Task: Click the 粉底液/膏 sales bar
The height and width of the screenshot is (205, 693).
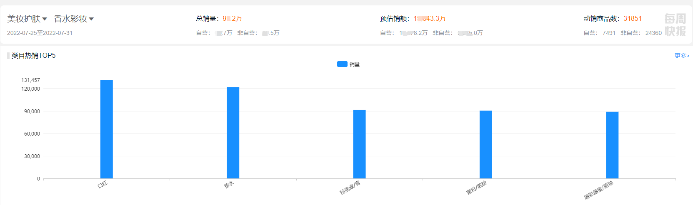Action: pyautogui.click(x=359, y=144)
